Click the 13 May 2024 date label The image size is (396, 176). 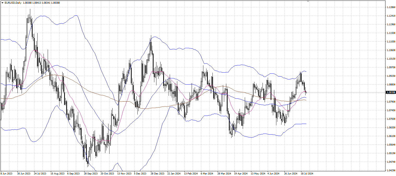click(x=258, y=173)
